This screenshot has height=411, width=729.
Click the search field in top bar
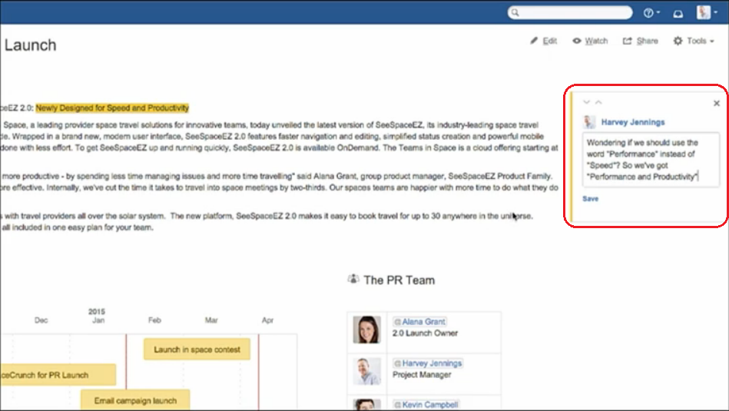[x=569, y=12]
